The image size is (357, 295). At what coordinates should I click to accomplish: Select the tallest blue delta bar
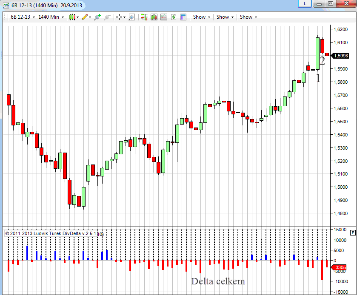(x=27, y=253)
